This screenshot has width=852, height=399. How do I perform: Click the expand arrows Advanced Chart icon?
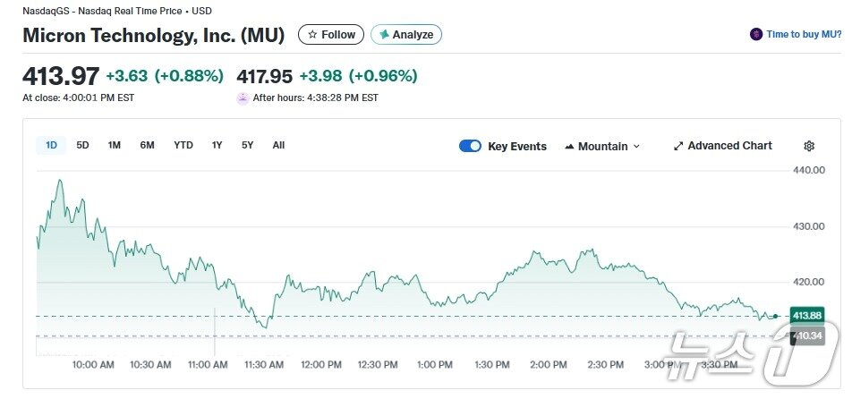(x=678, y=146)
